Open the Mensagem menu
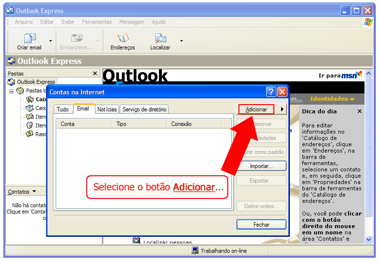The image size is (380, 261). pos(132,22)
